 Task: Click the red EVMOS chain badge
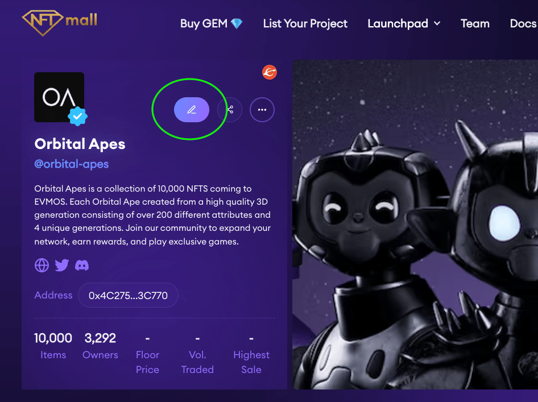point(270,72)
